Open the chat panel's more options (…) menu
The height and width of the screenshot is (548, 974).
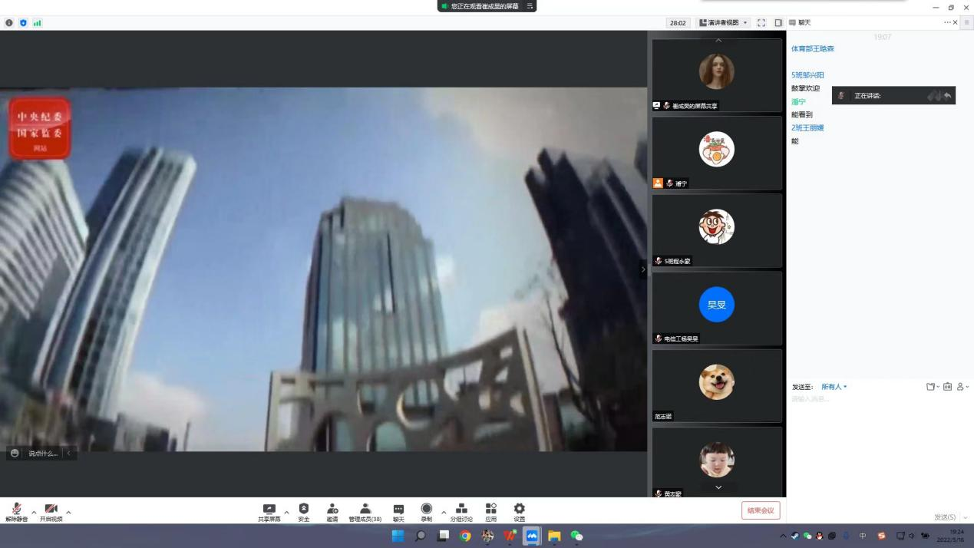[x=947, y=22]
